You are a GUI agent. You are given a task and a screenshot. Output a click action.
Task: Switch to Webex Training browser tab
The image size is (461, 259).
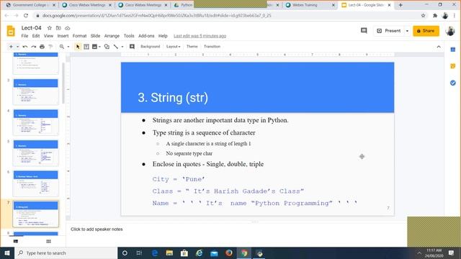coord(310,5)
